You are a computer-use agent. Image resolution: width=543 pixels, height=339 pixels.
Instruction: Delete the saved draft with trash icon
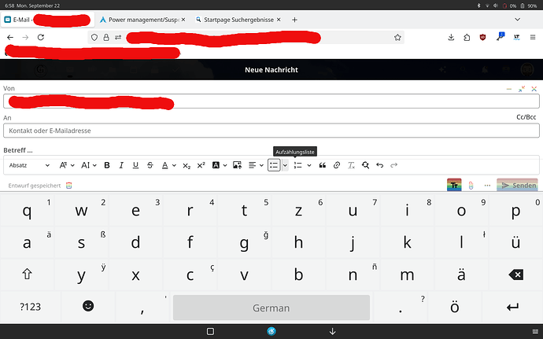69,186
